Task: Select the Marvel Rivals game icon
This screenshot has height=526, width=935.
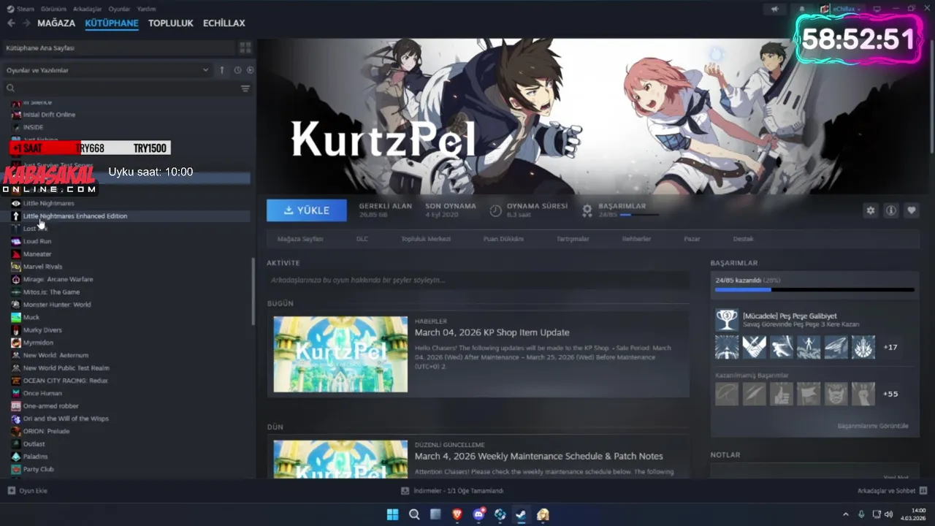Action: point(16,267)
